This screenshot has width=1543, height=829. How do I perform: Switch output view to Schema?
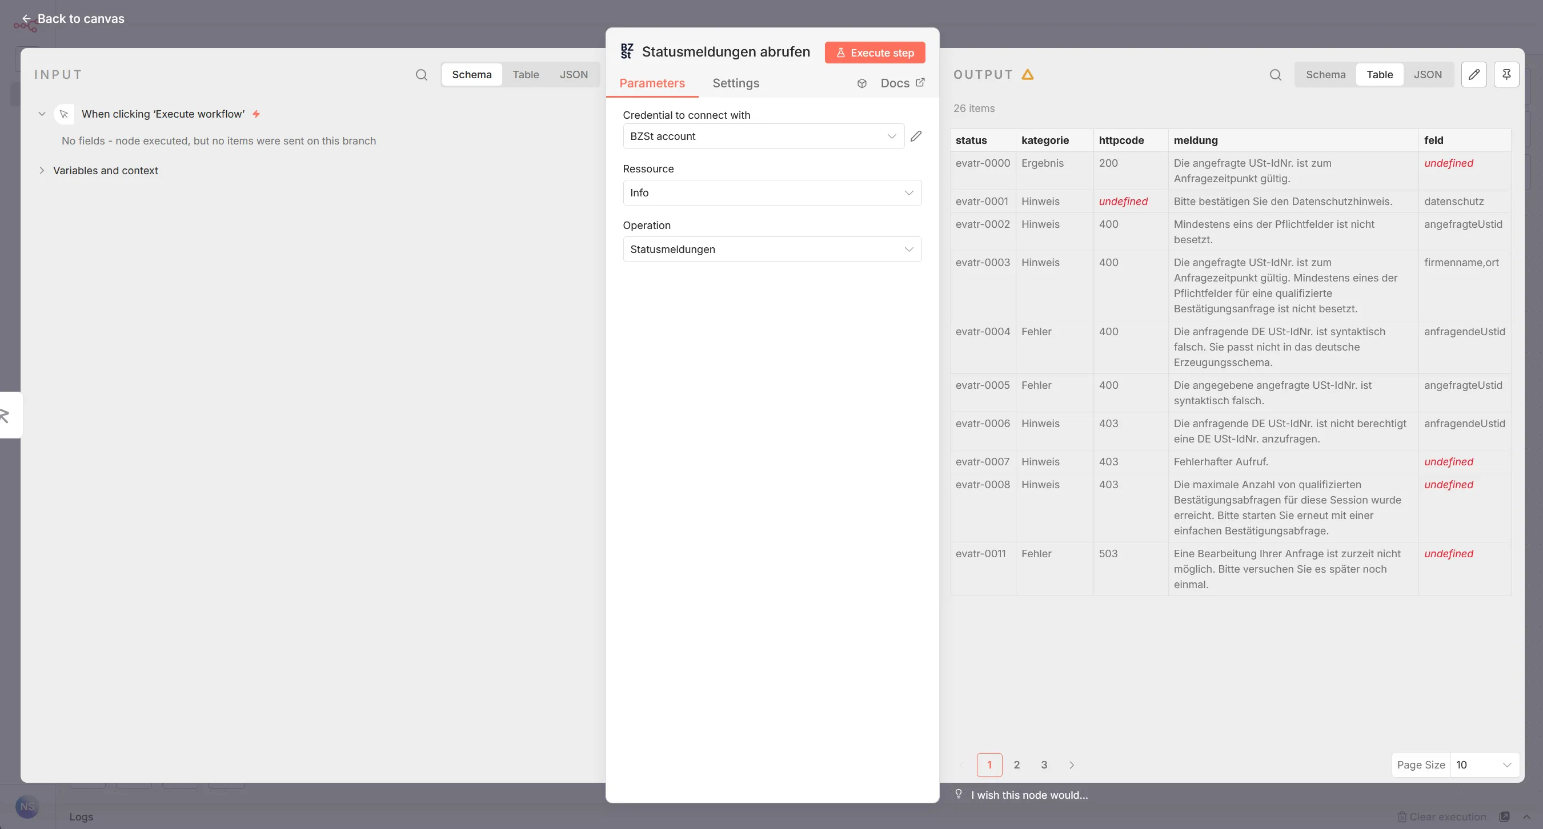point(1325,75)
